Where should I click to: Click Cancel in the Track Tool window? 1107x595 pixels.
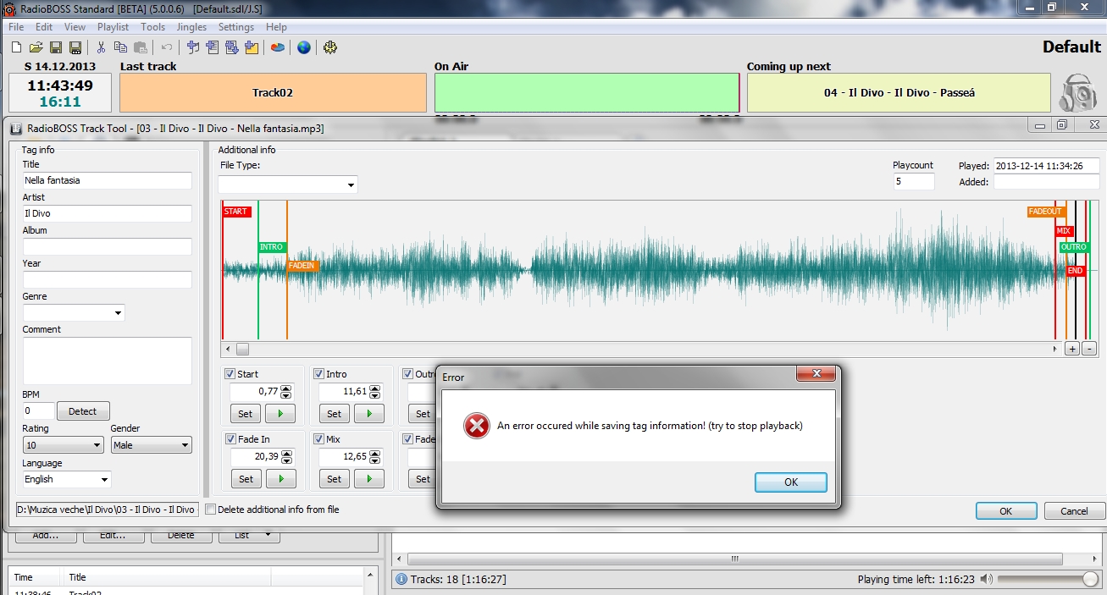pos(1074,510)
